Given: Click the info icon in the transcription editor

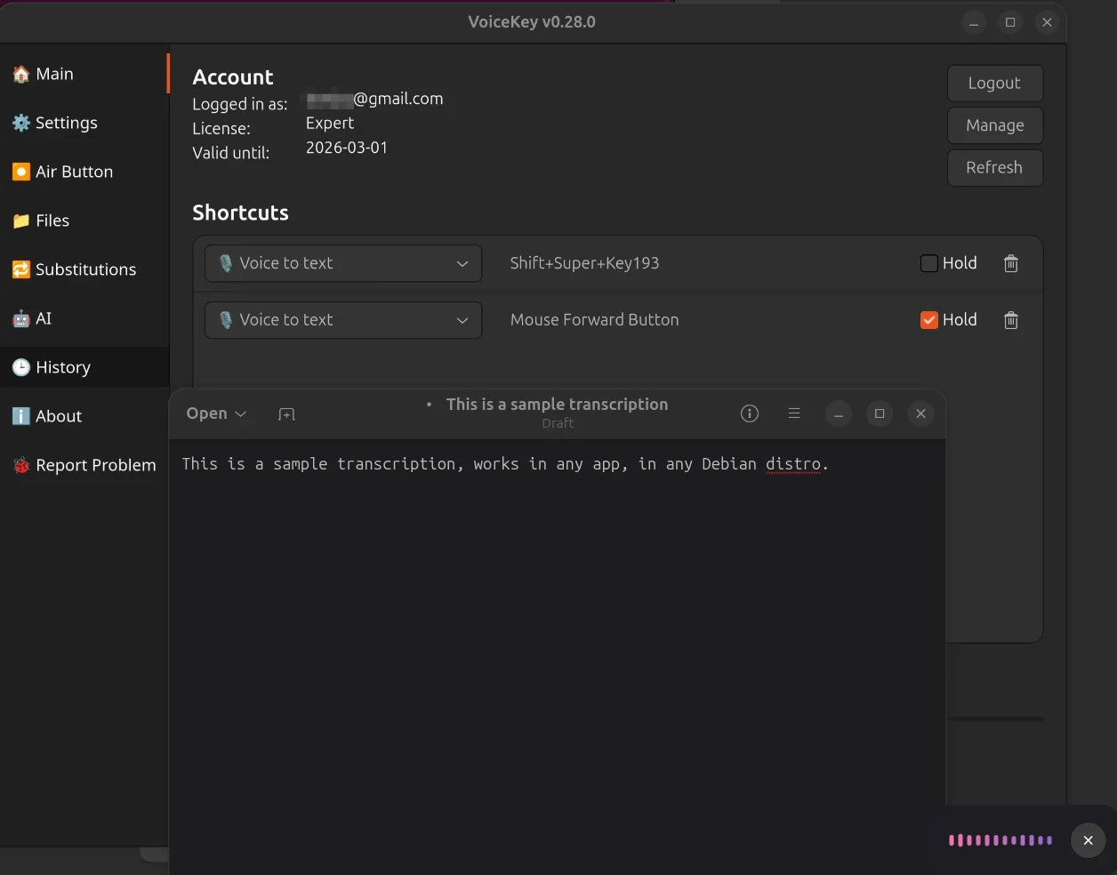Looking at the screenshot, I should 749,413.
